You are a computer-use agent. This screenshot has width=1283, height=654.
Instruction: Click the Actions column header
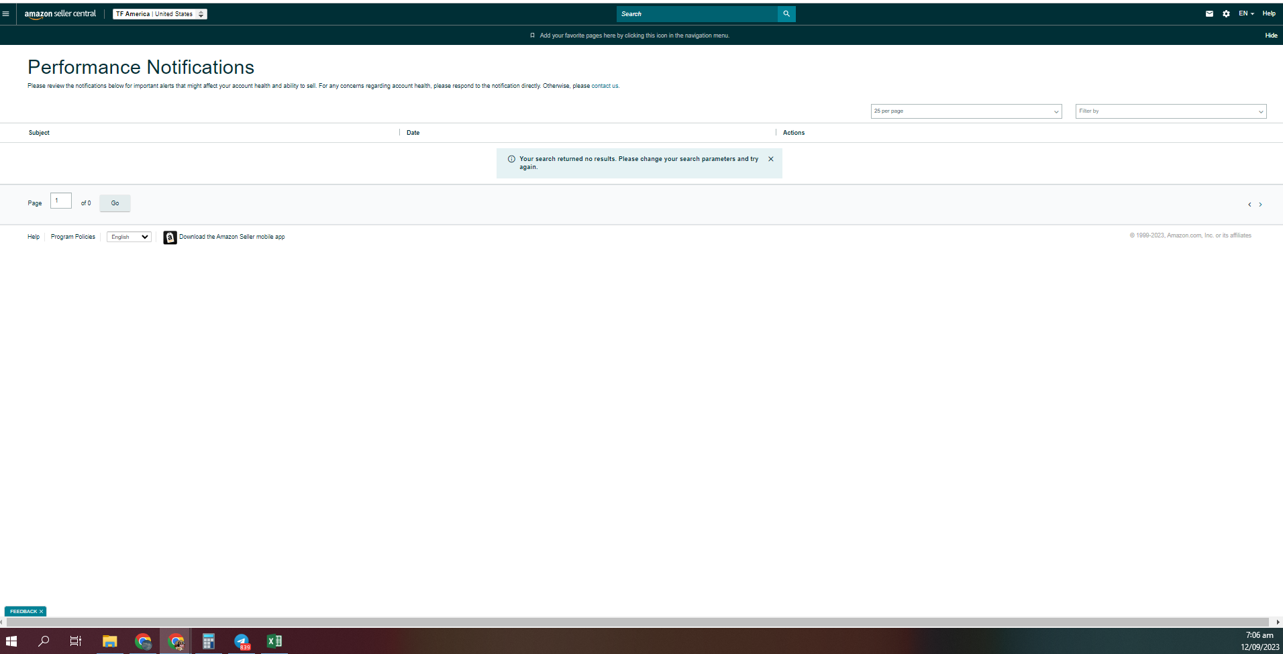coord(794,133)
